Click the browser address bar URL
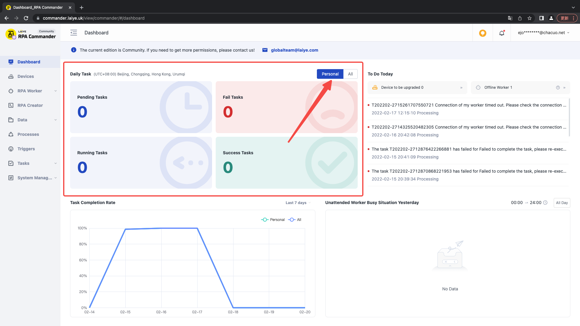The width and height of the screenshot is (580, 326). pos(94,18)
